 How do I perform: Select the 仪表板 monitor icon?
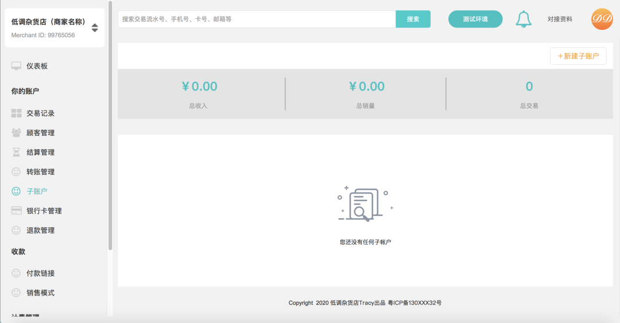(x=16, y=66)
